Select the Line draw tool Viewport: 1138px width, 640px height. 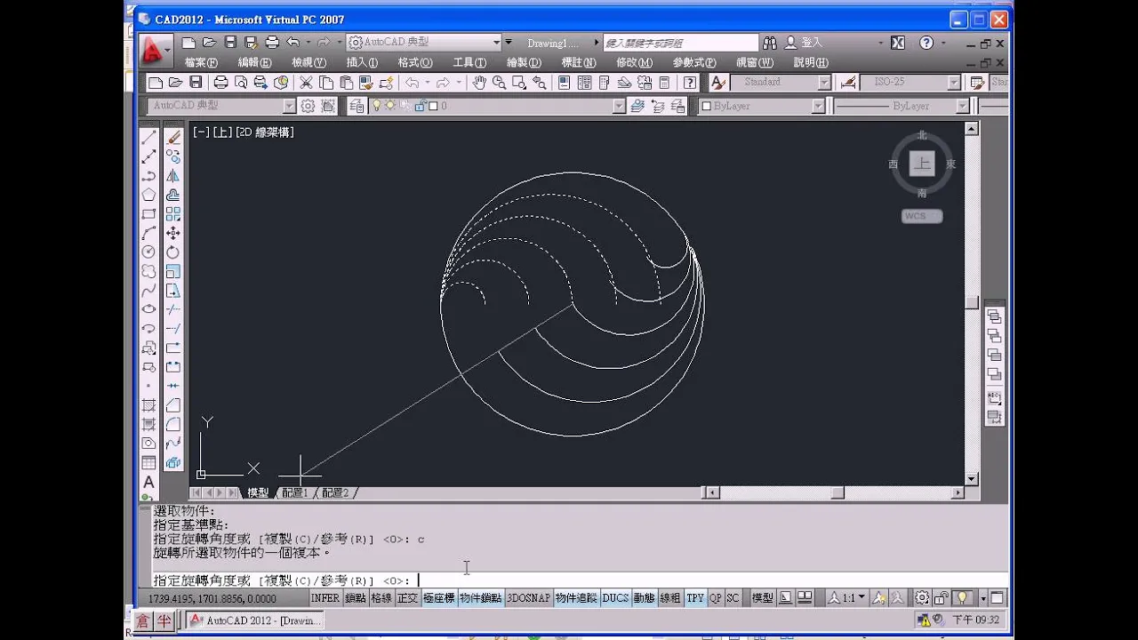tap(148, 137)
